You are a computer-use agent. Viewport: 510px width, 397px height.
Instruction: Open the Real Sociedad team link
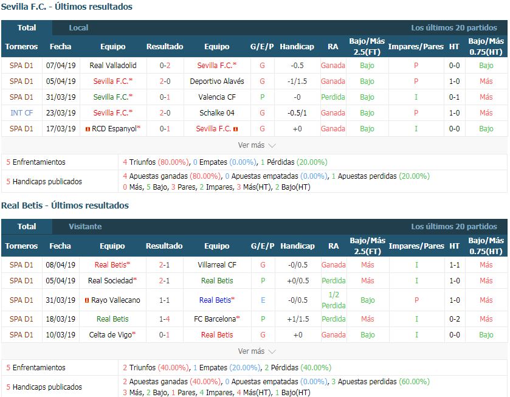tap(111, 280)
